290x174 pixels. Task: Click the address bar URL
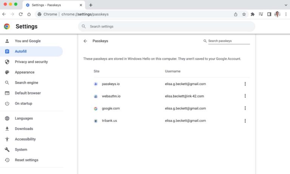85,14
